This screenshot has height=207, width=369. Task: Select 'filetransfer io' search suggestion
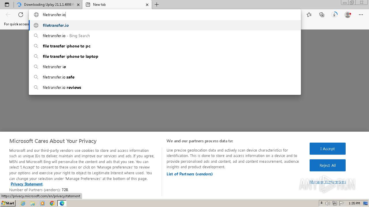[x=165, y=67]
